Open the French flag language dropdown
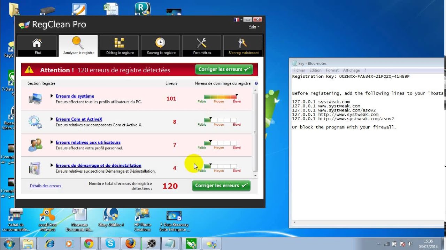This screenshot has width=446, height=250. point(238,20)
